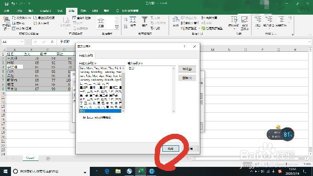The image size is (313, 176).
Task: Click the Delete button in Custom Lists dialog
Action: (x=187, y=78)
